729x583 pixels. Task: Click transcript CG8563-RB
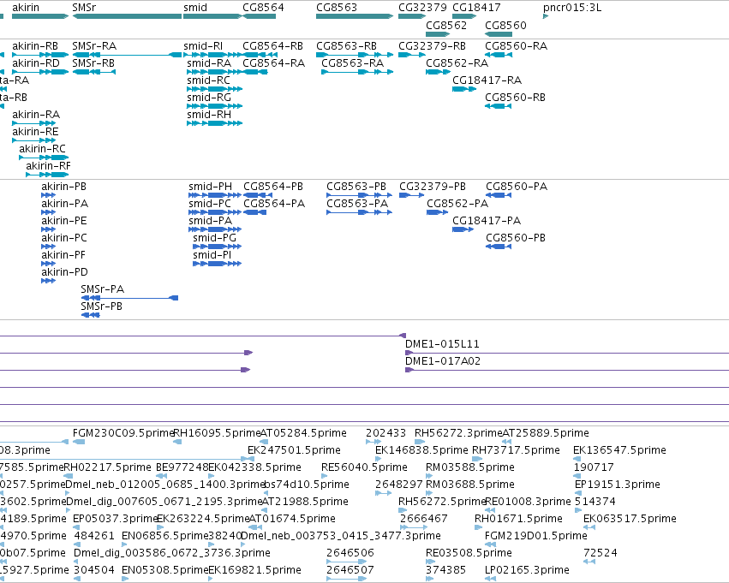(x=346, y=46)
